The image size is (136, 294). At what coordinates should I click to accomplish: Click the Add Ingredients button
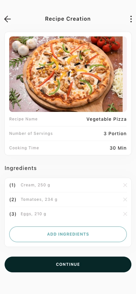pyautogui.click(x=68, y=234)
